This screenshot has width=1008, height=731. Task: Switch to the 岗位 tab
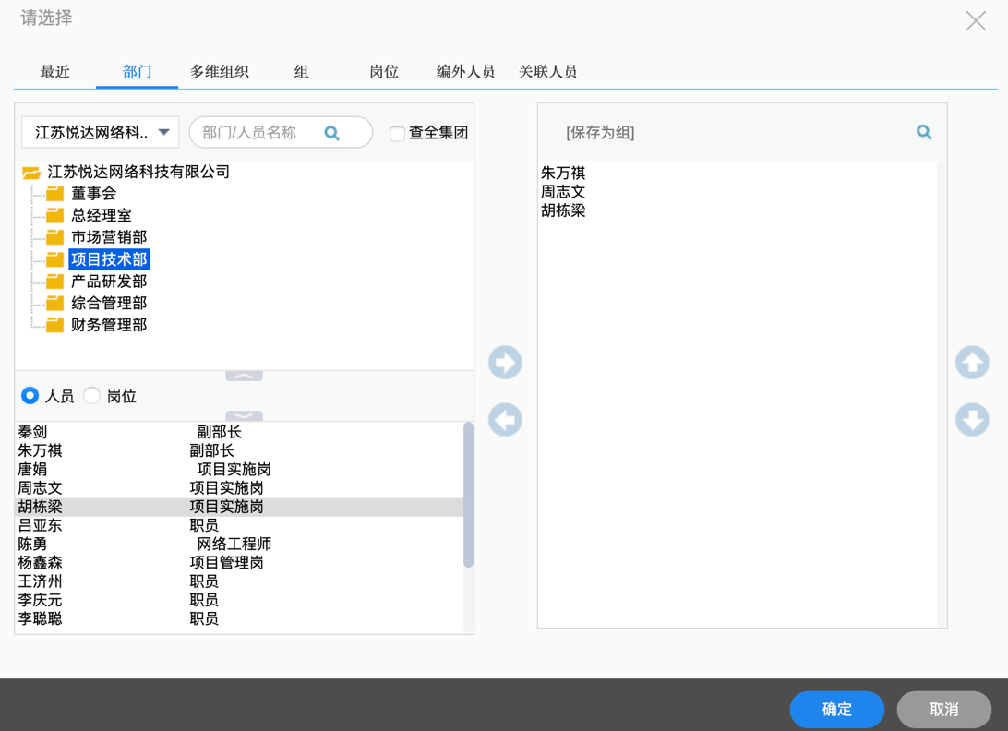coord(383,71)
